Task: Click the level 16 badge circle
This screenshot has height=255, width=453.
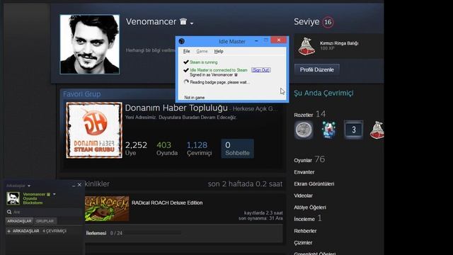Action: (328, 22)
